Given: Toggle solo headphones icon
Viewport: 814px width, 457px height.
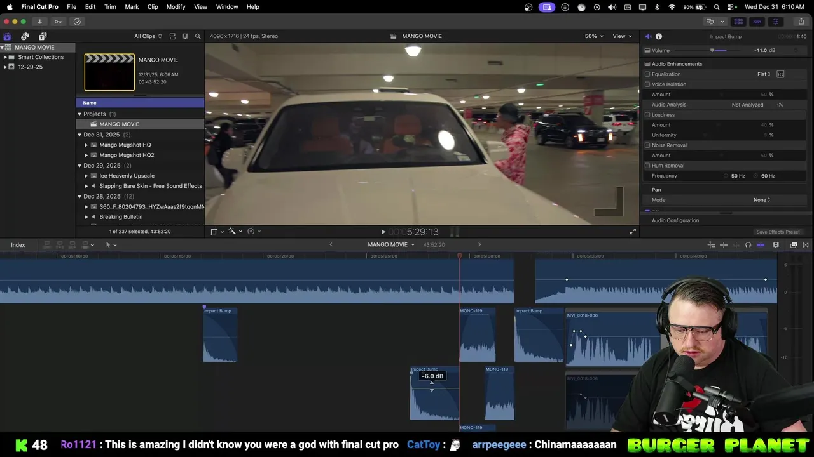Looking at the screenshot, I should (748, 245).
